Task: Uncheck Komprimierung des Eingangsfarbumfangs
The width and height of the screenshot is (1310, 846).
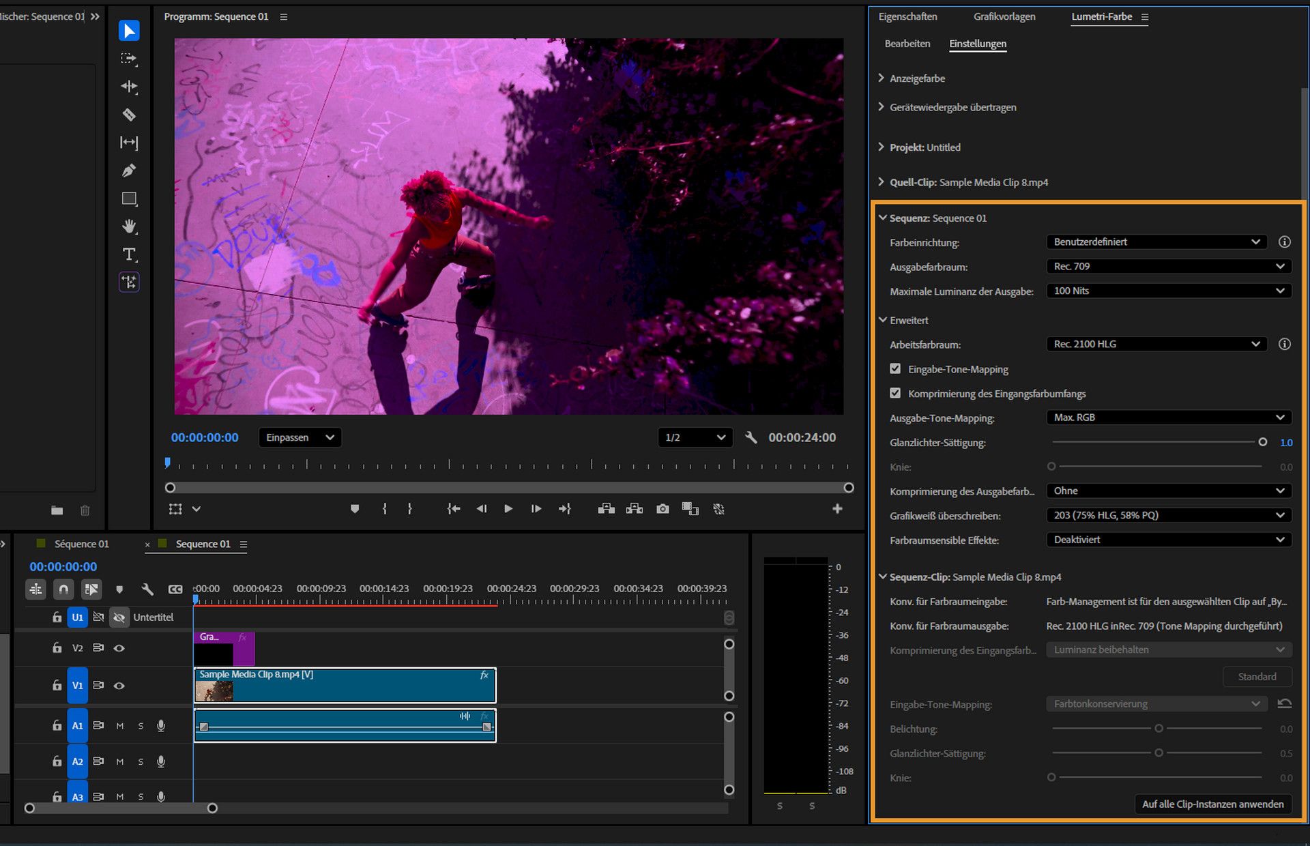Action: [x=895, y=393]
